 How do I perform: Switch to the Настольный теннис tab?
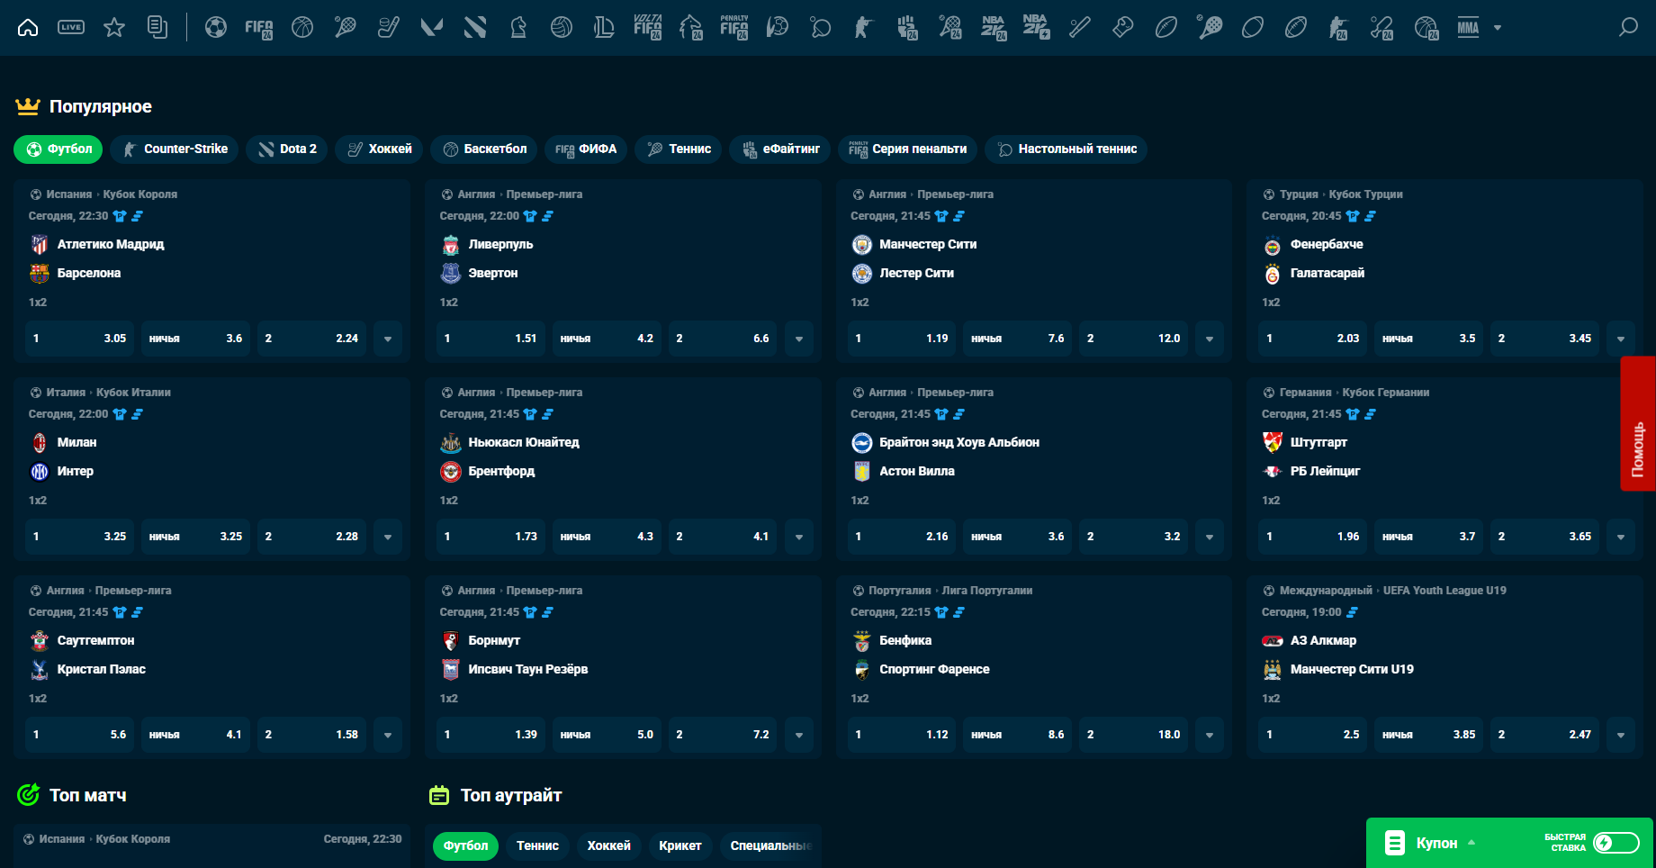click(x=1066, y=149)
